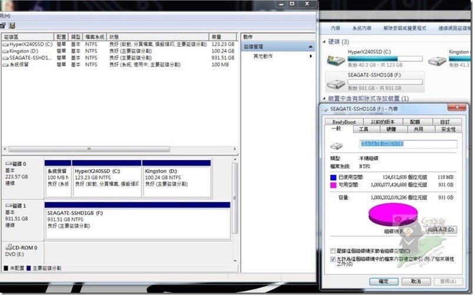Click the 取消 button

pyautogui.click(x=416, y=281)
